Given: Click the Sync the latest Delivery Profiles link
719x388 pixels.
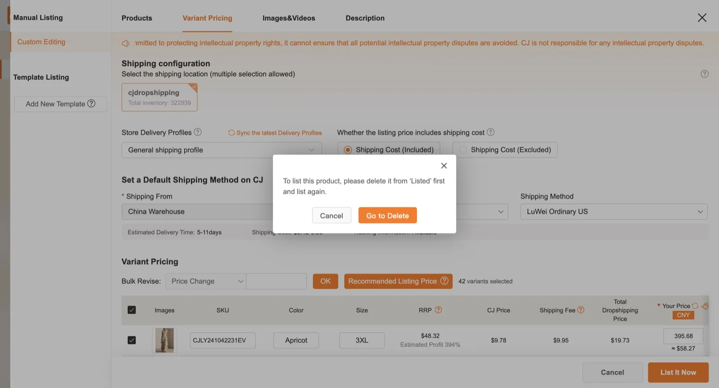Looking at the screenshot, I should (279, 133).
